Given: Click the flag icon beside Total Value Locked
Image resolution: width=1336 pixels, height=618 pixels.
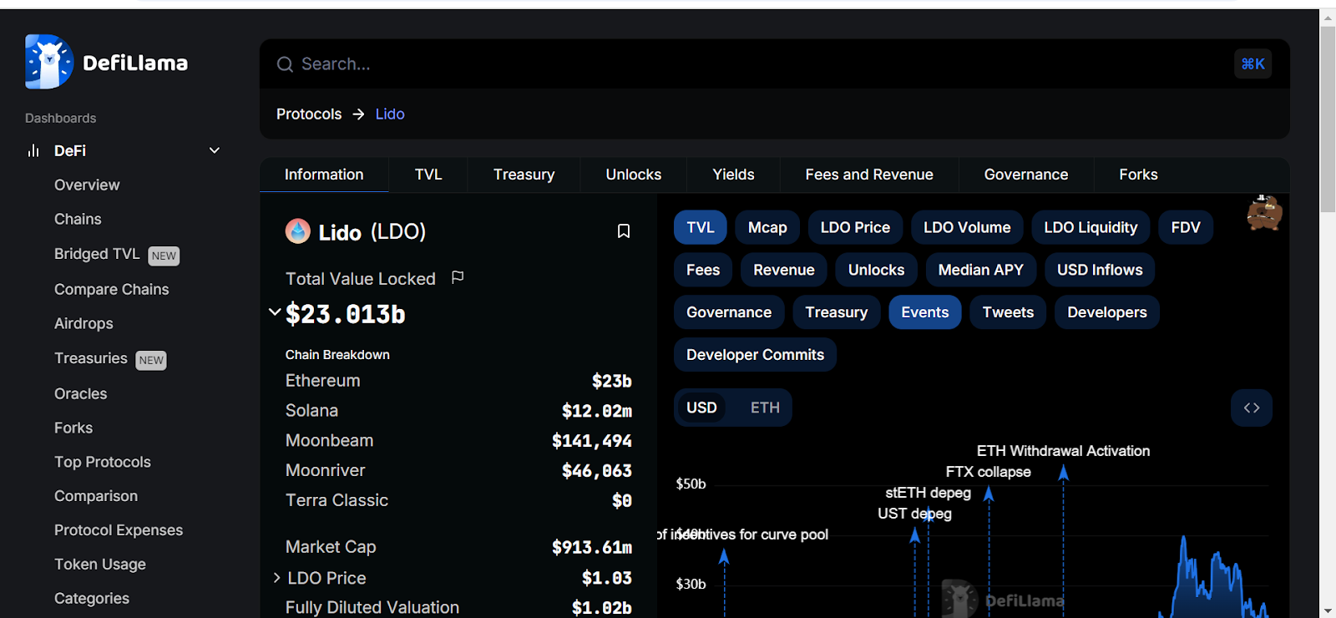Looking at the screenshot, I should coord(458,277).
